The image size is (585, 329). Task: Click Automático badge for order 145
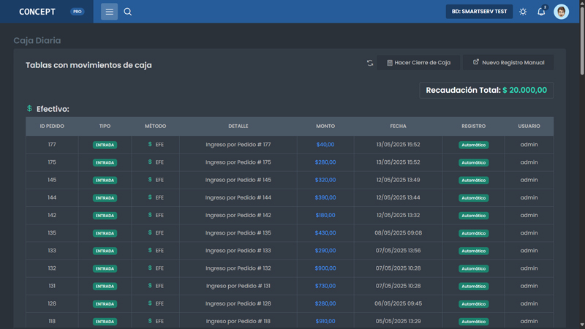[x=473, y=180]
